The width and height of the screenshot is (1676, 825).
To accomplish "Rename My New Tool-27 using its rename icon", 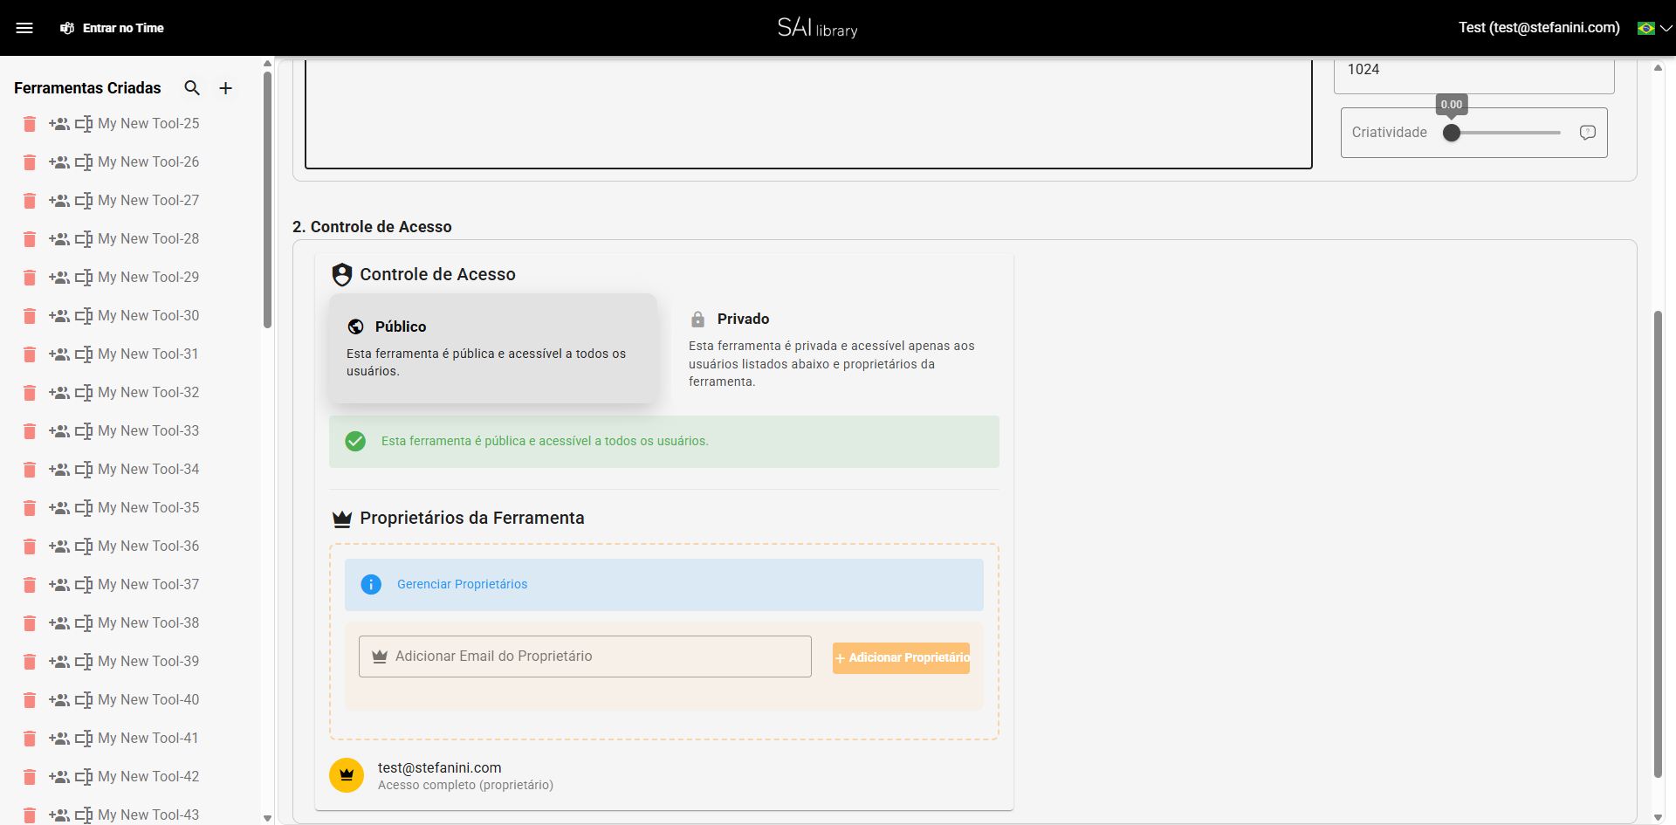I will [85, 200].
